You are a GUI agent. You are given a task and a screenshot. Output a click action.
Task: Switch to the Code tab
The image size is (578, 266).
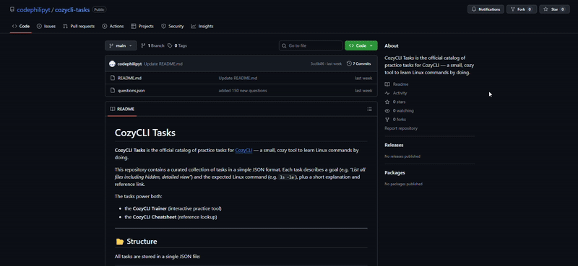pos(21,26)
